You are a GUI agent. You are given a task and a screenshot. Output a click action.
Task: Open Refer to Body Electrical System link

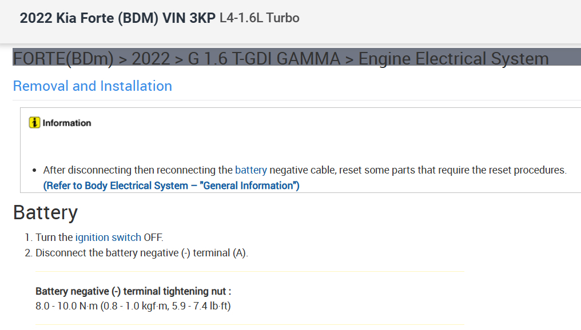click(x=171, y=186)
